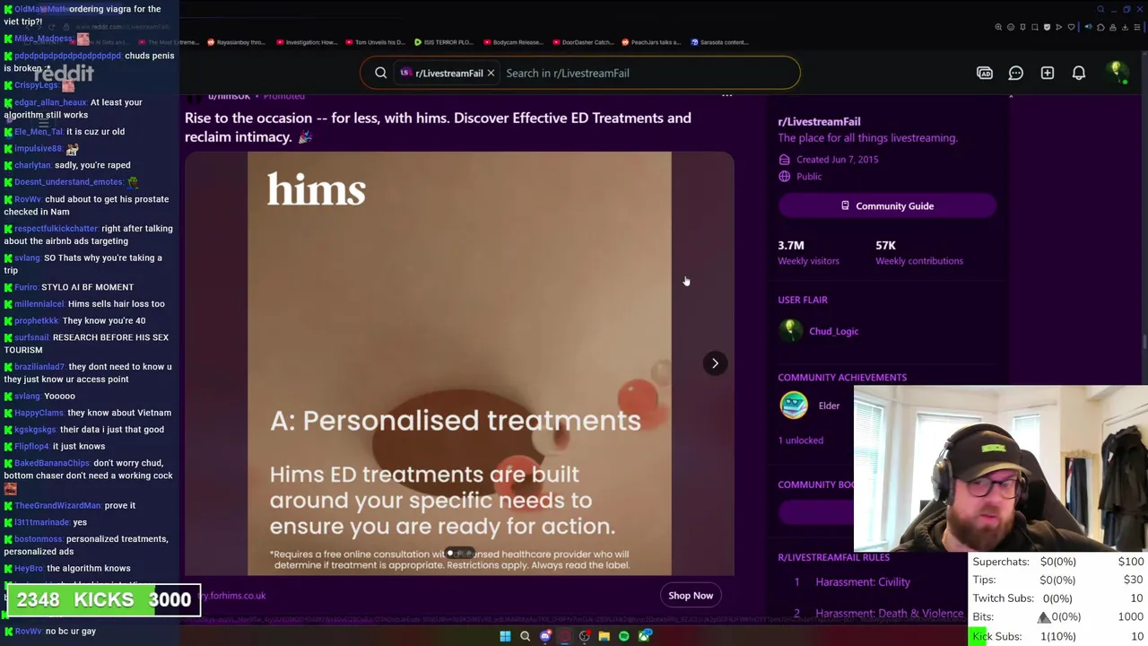Viewport: 1148px width, 646px height.
Task: Click the 3.7M Weekly visitors stat
Action: (x=808, y=252)
